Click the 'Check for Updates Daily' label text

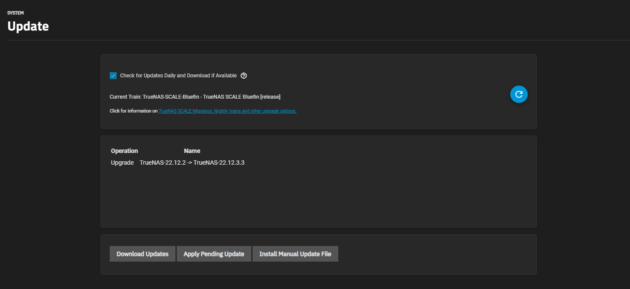[x=178, y=76]
